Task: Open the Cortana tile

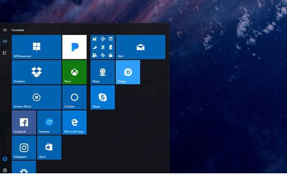Action: [x=75, y=97]
